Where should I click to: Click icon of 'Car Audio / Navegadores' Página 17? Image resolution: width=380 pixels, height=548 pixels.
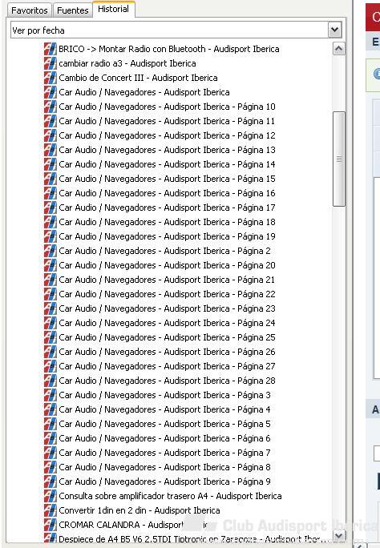pyautogui.click(x=50, y=208)
